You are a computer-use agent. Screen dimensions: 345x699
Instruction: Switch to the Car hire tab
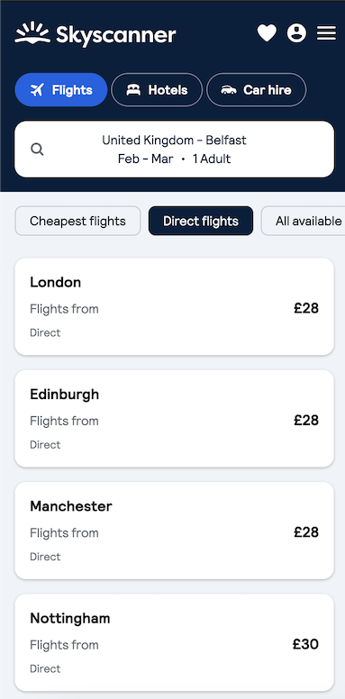click(x=257, y=90)
